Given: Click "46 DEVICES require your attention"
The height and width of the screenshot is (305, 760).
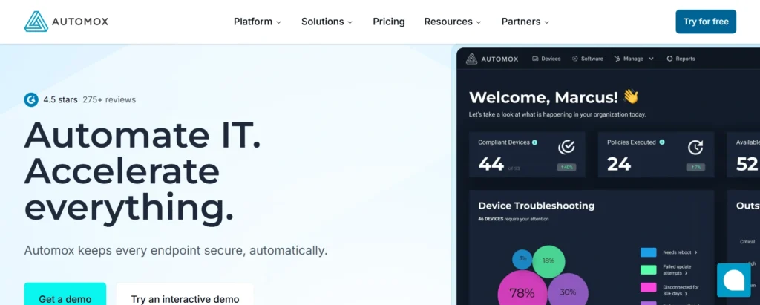Looking at the screenshot, I should tap(514, 219).
